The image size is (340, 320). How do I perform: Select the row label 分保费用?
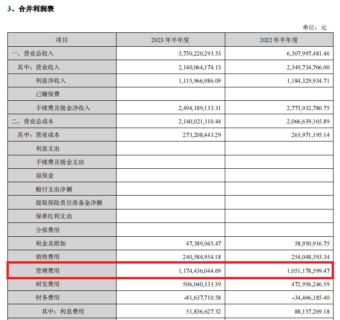pyautogui.click(x=48, y=230)
